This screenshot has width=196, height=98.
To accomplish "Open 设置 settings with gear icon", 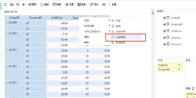I will point(70,5).
